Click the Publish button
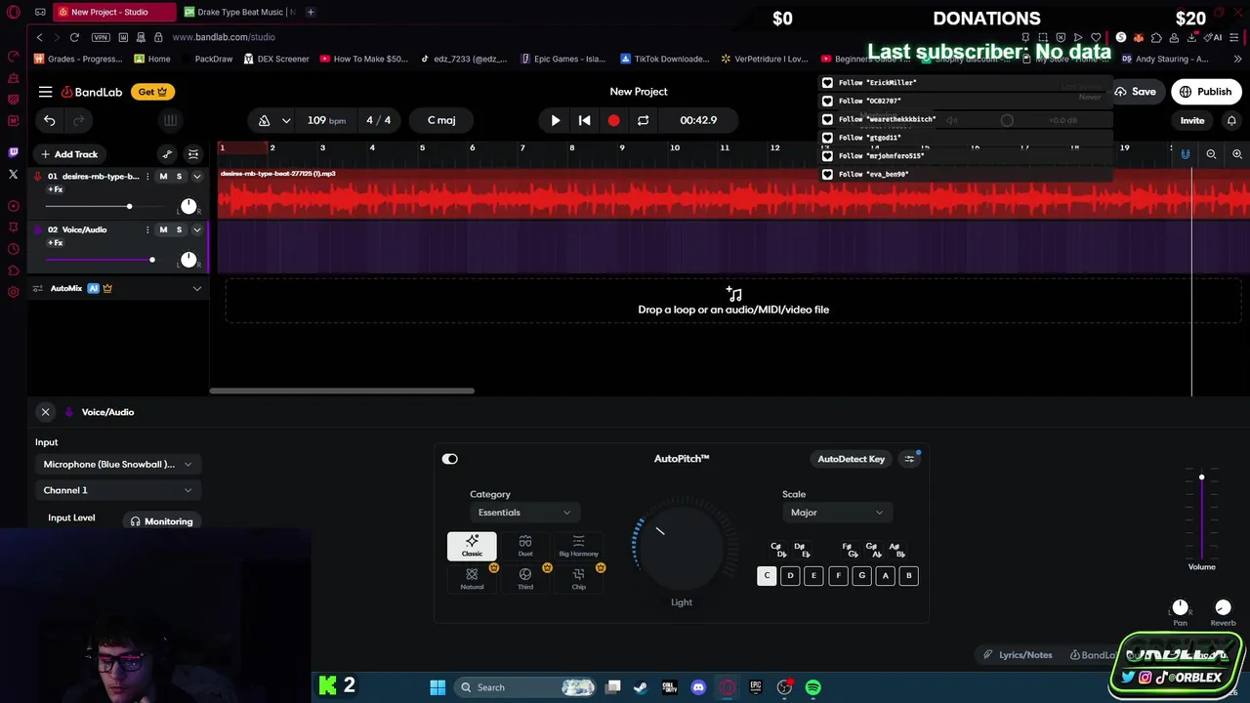The width and height of the screenshot is (1250, 703). [1206, 92]
